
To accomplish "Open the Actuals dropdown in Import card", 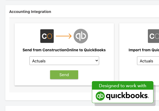I will [148, 61].
